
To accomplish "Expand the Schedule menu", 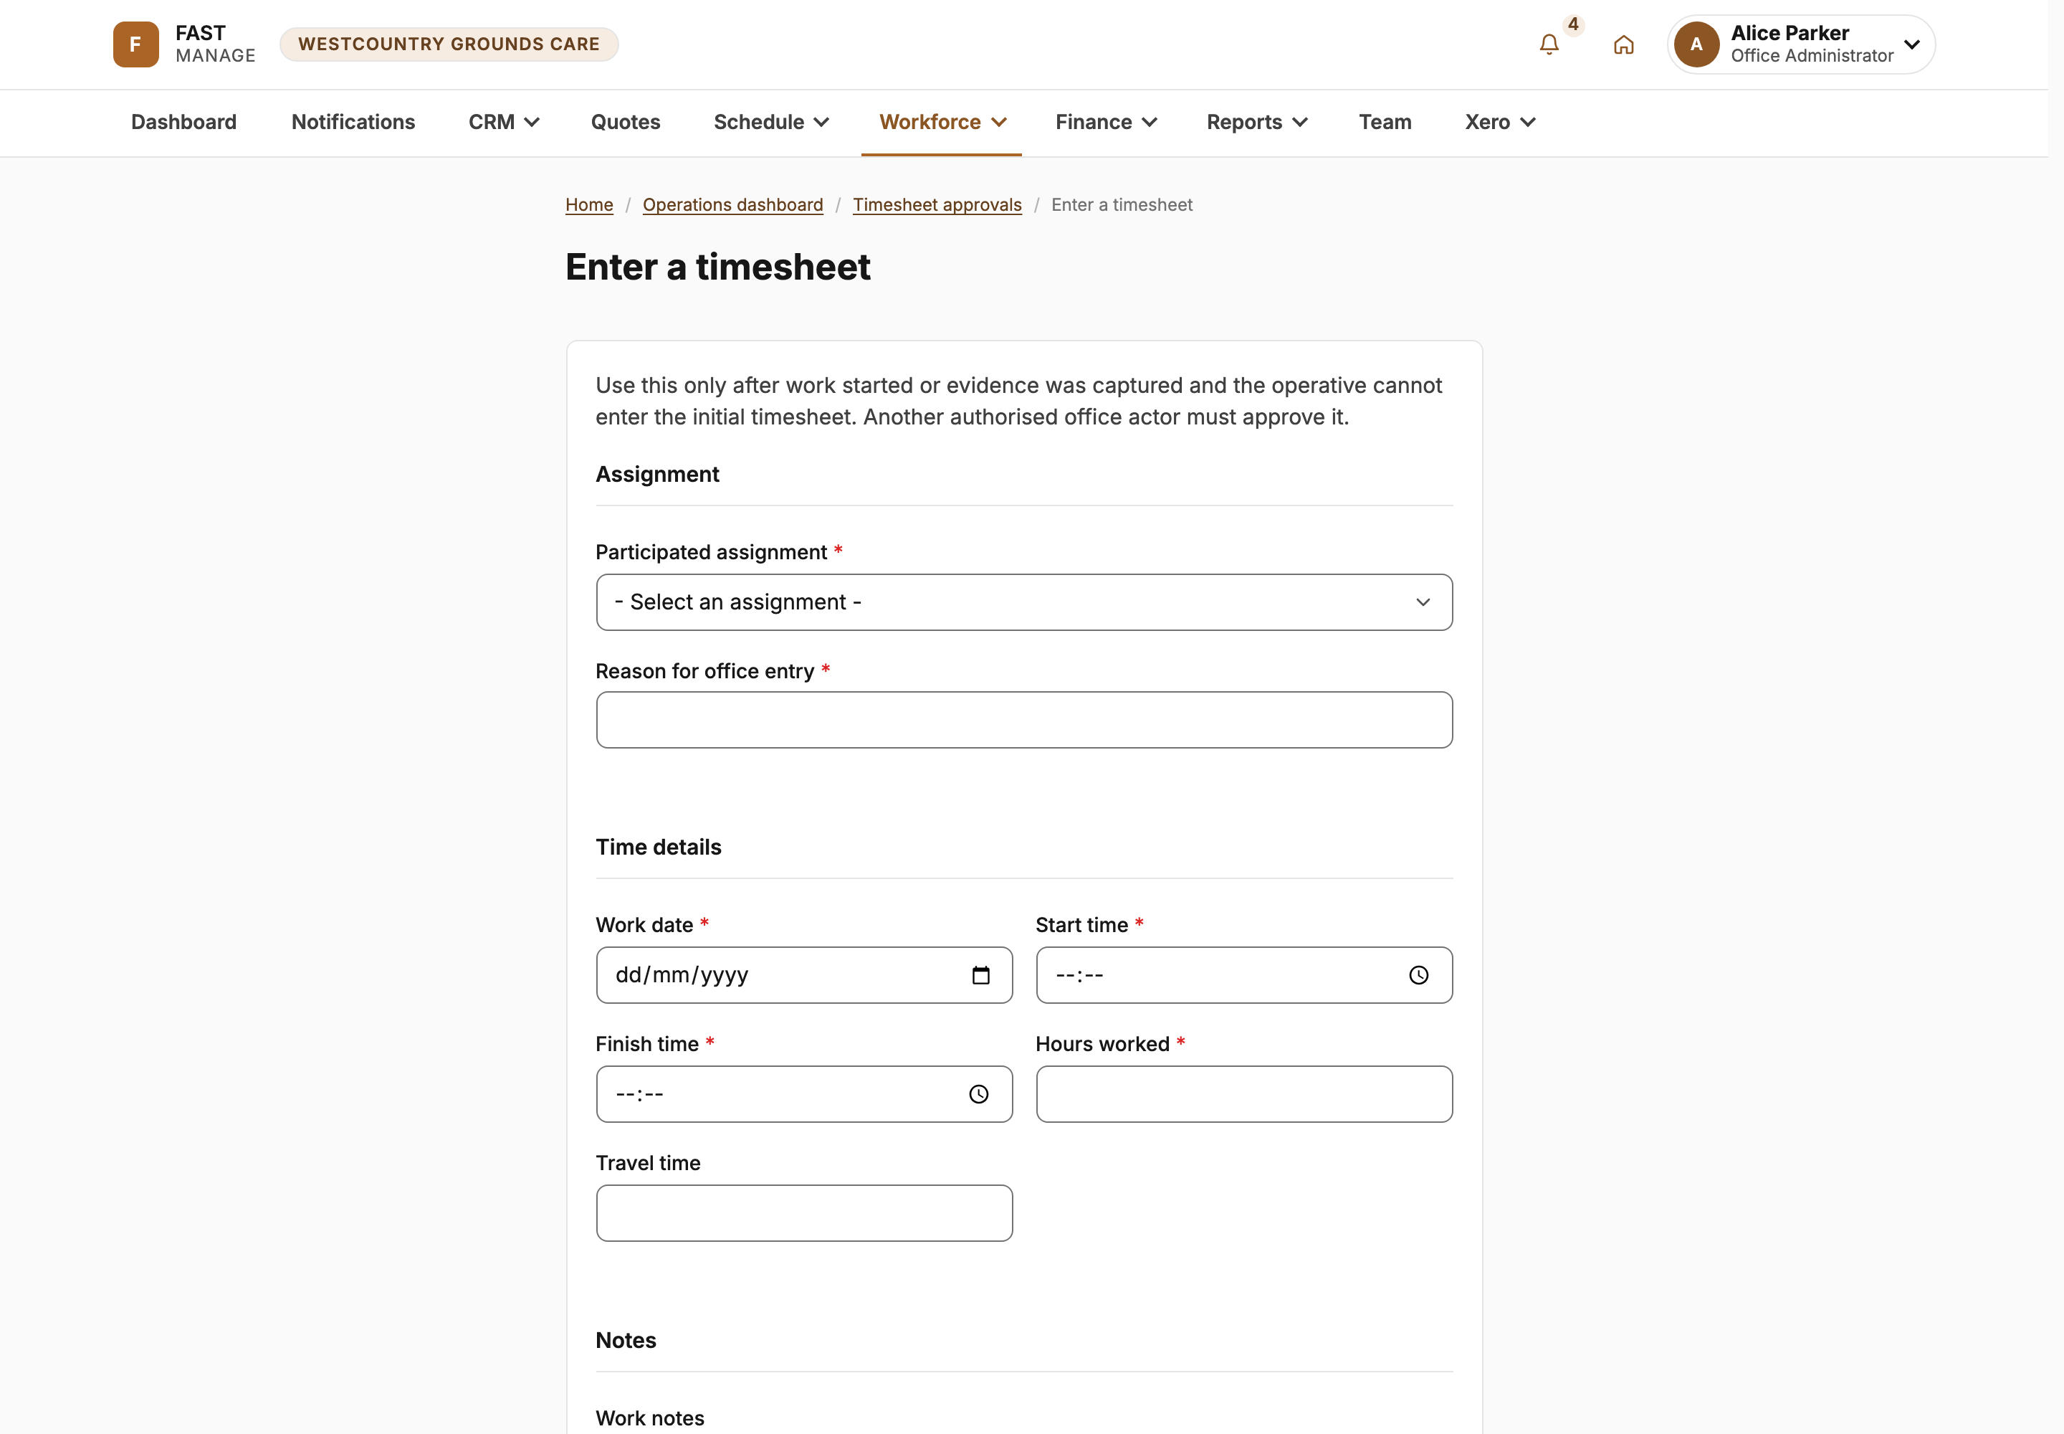I will (x=770, y=122).
